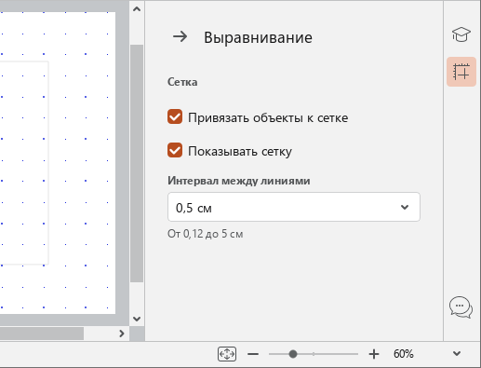The height and width of the screenshot is (368, 481).
Task: Expand the chevron beside 60% zoom
Action: tap(457, 354)
